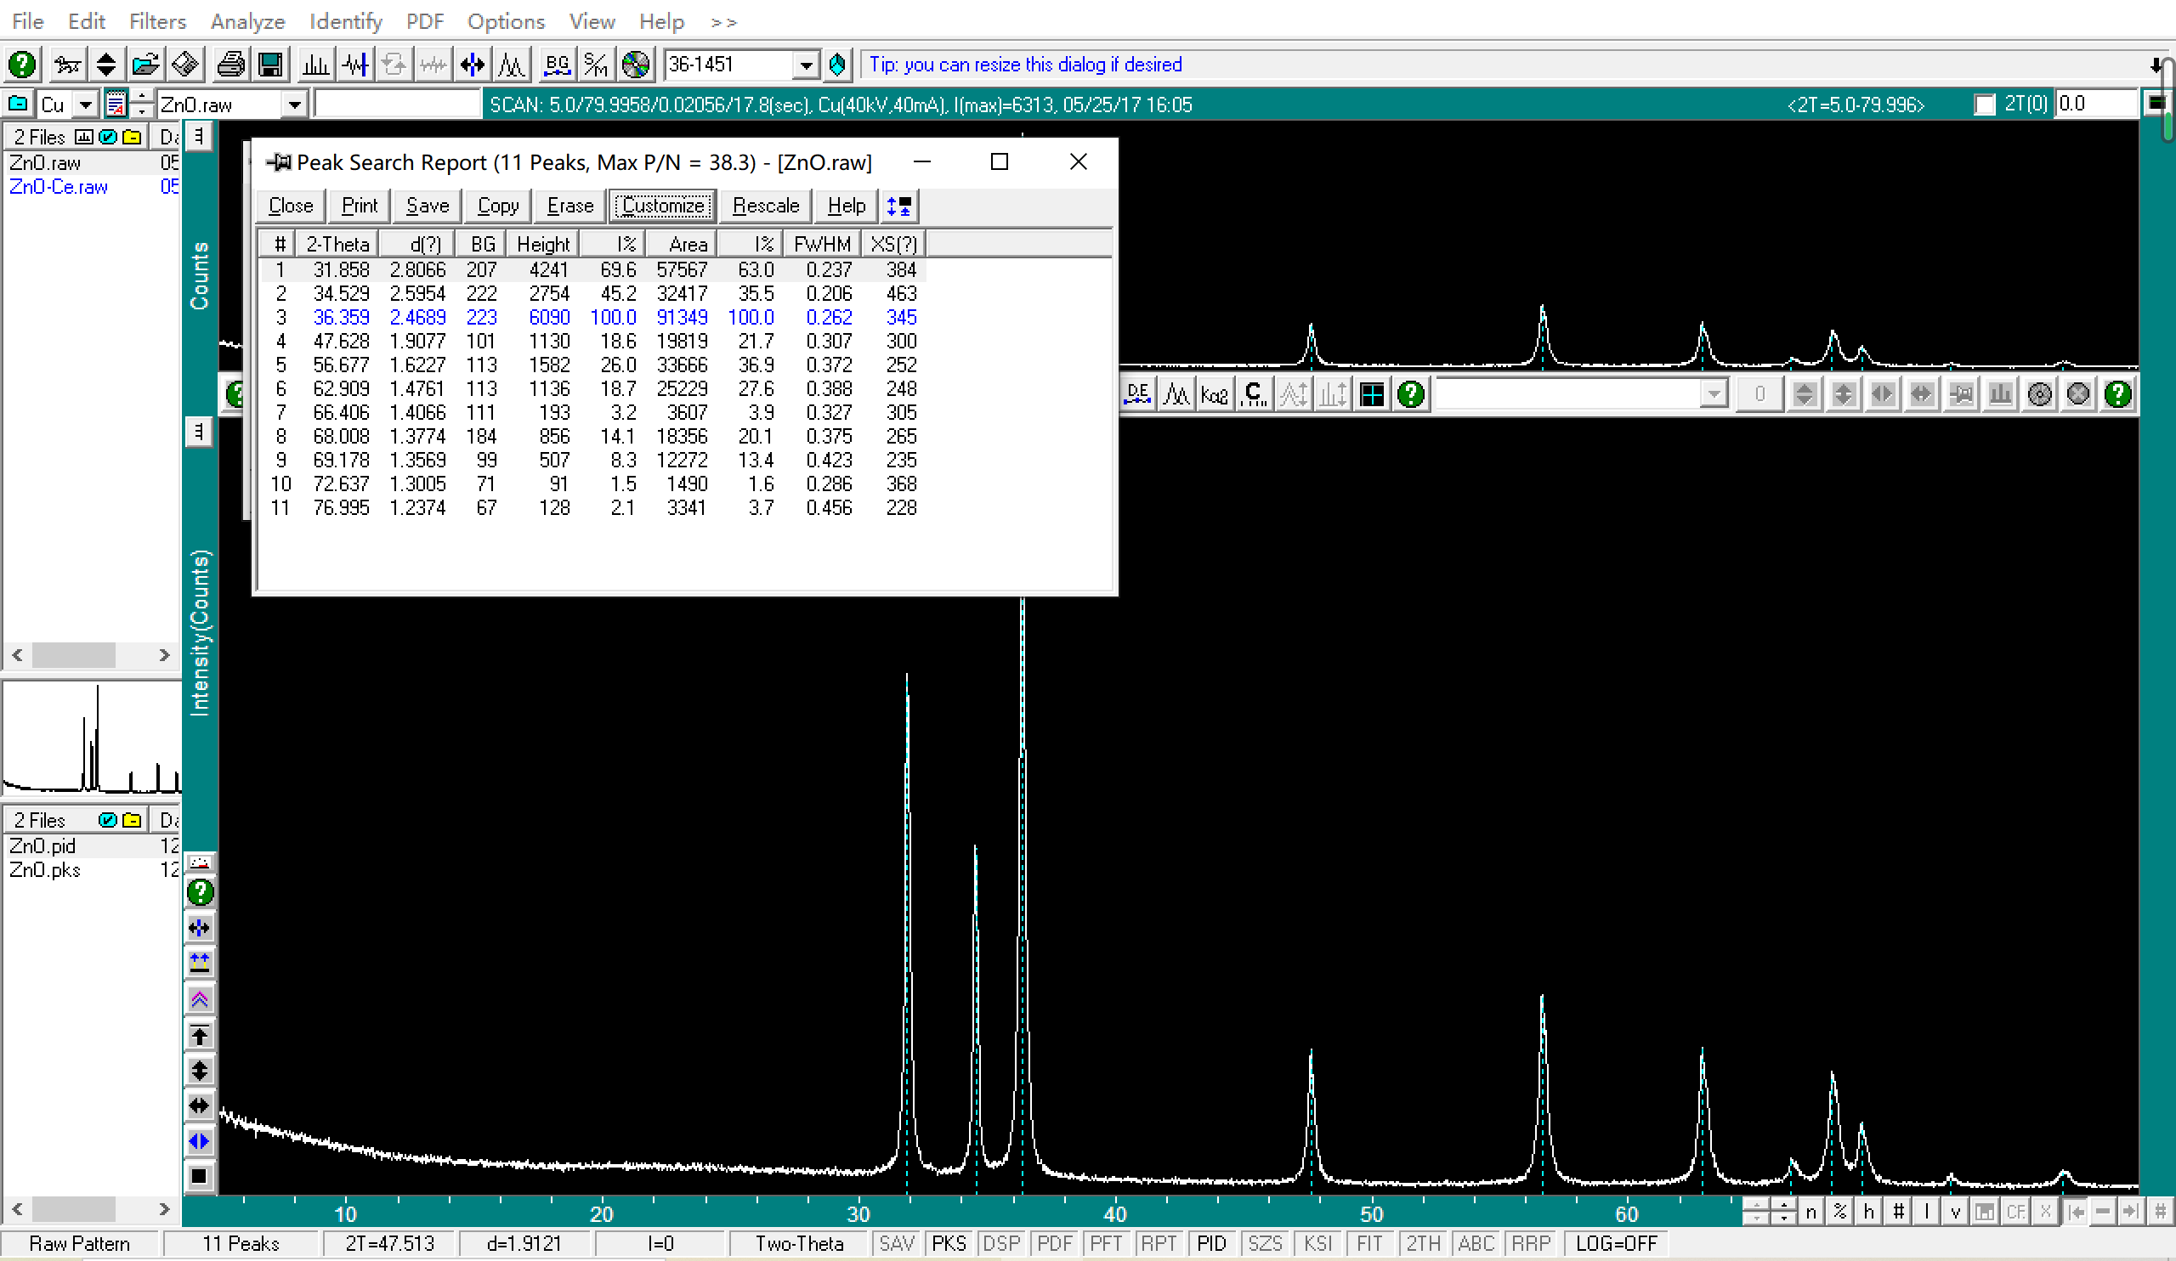Image resolution: width=2176 pixels, height=1261 pixels.
Task: Click the S/M search-match icon
Action: coord(596,65)
